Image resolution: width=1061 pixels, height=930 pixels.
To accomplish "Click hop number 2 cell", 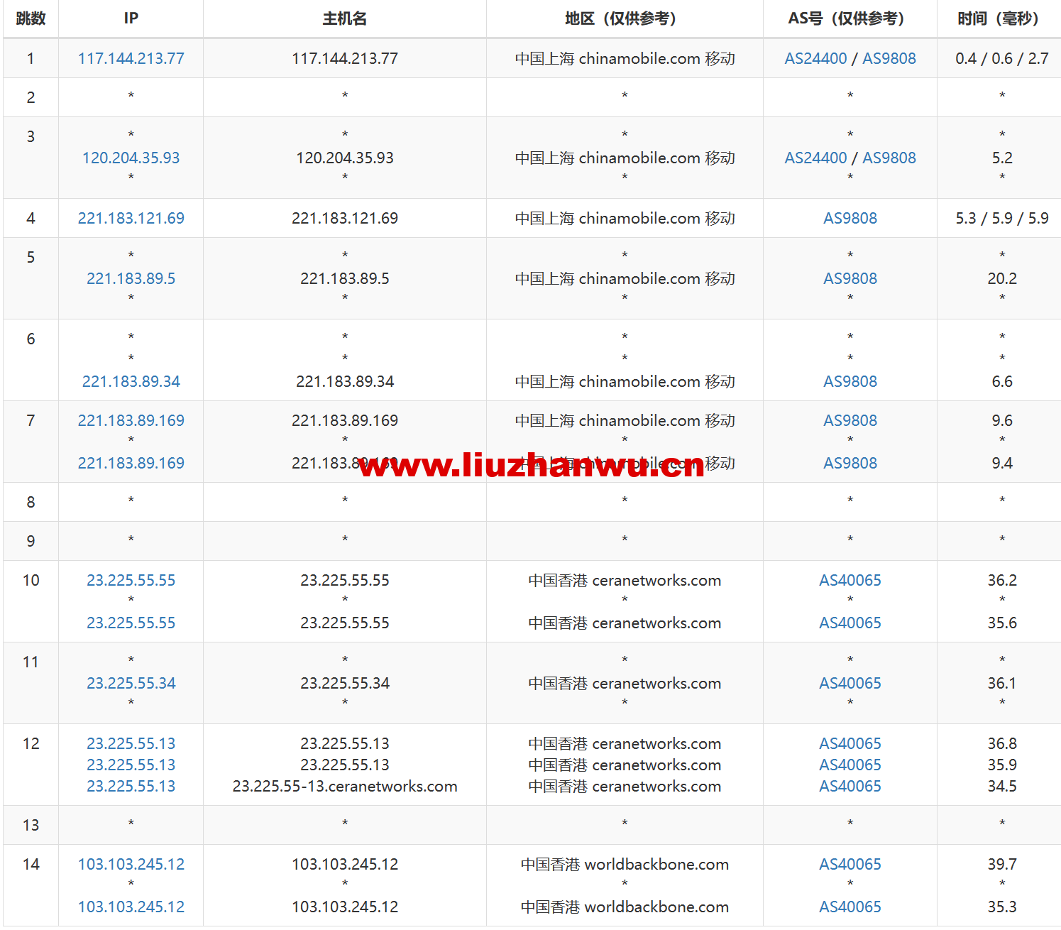I will click(x=31, y=97).
